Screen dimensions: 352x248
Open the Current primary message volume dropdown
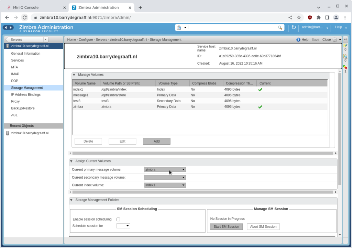coord(165,170)
